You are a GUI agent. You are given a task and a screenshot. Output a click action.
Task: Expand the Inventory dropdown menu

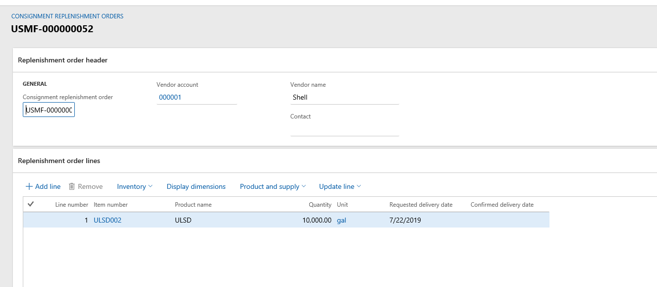click(x=134, y=186)
